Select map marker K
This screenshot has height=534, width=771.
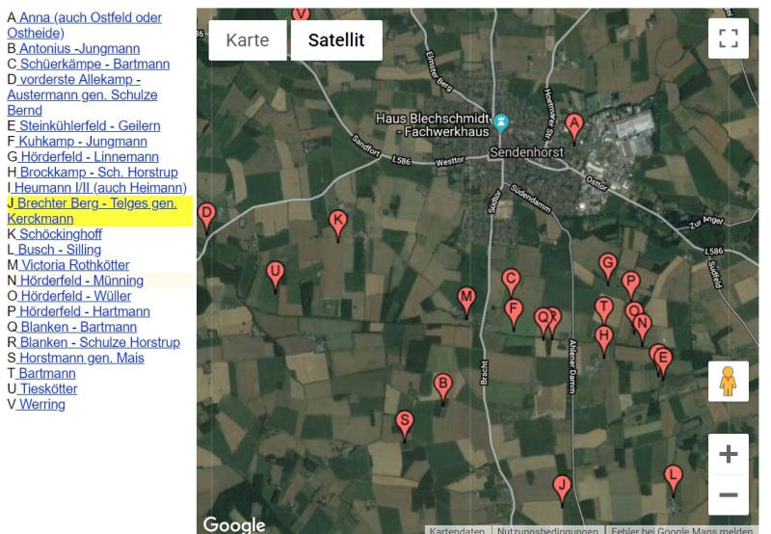338,226
